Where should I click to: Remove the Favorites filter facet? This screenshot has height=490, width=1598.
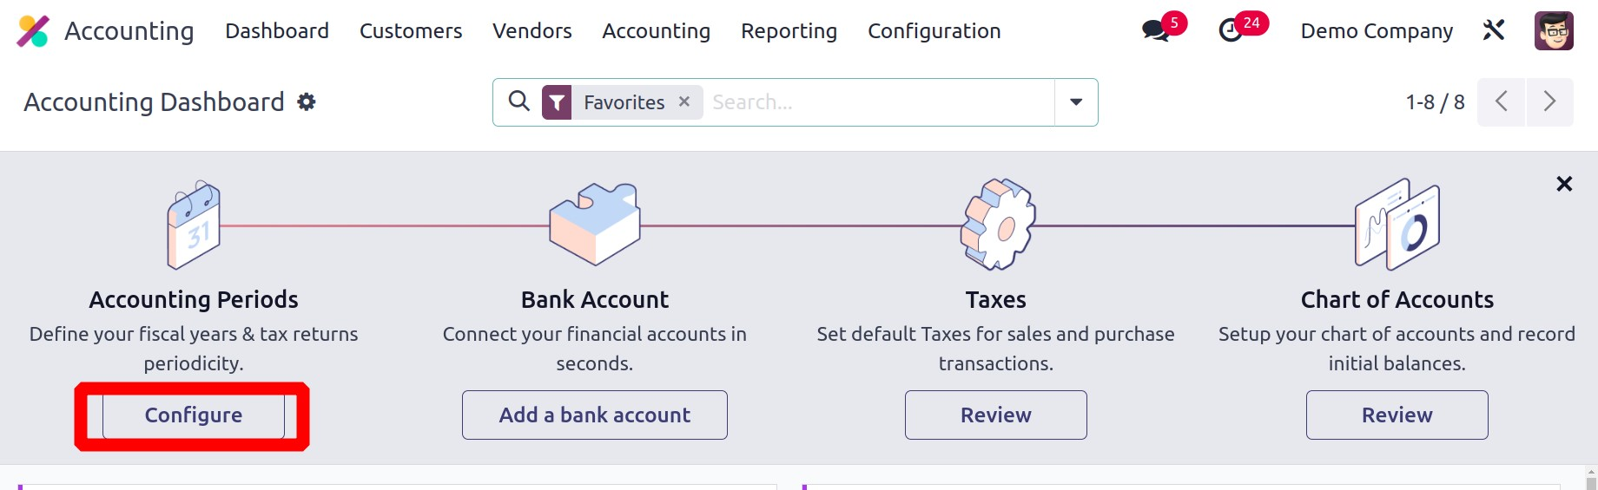(x=684, y=102)
